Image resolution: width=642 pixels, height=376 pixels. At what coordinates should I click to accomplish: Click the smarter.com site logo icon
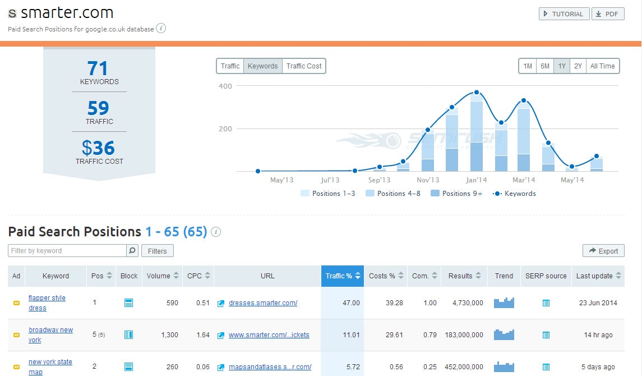point(12,13)
